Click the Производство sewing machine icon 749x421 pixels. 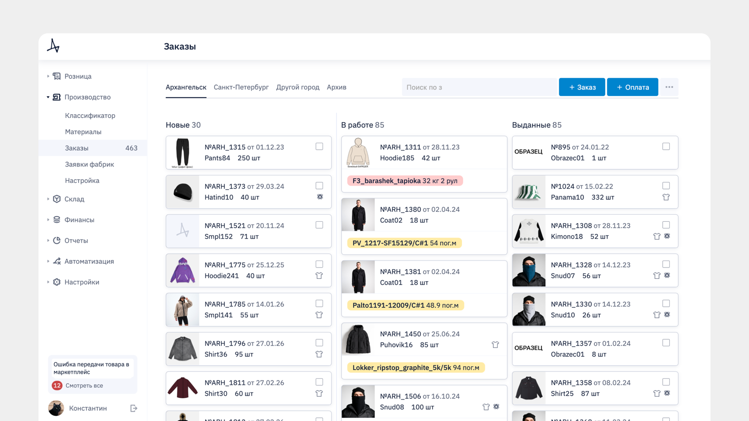click(x=57, y=97)
